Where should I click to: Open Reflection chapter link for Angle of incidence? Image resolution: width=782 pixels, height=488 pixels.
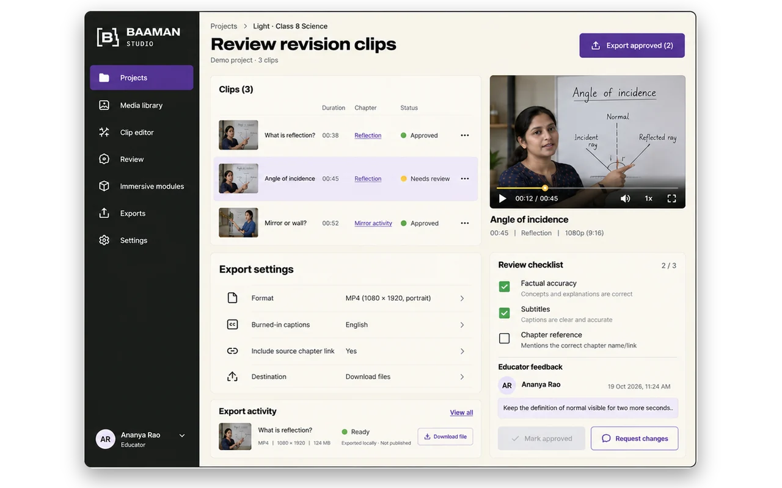pos(368,179)
